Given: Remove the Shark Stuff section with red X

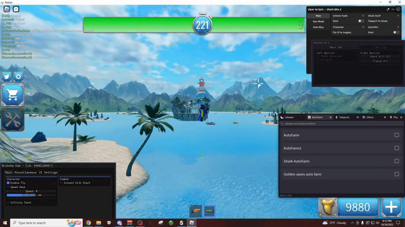Looking at the screenshot, I should tap(398, 16).
